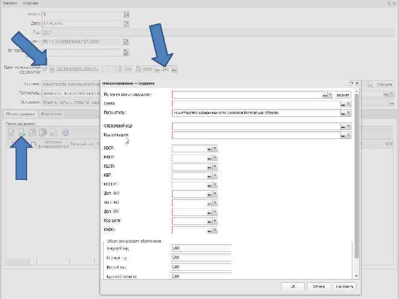Viewport: 399px width, 299px height.
Task: Clear the Доп. КР field
Action: click(215, 212)
